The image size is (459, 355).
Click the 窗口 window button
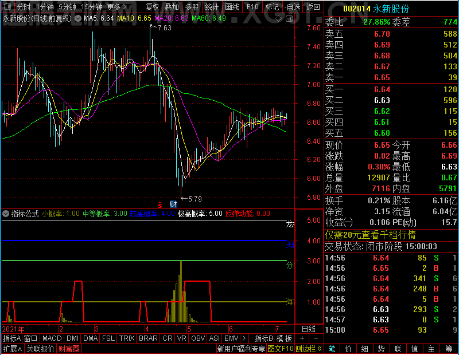pyautogui.click(x=31, y=338)
